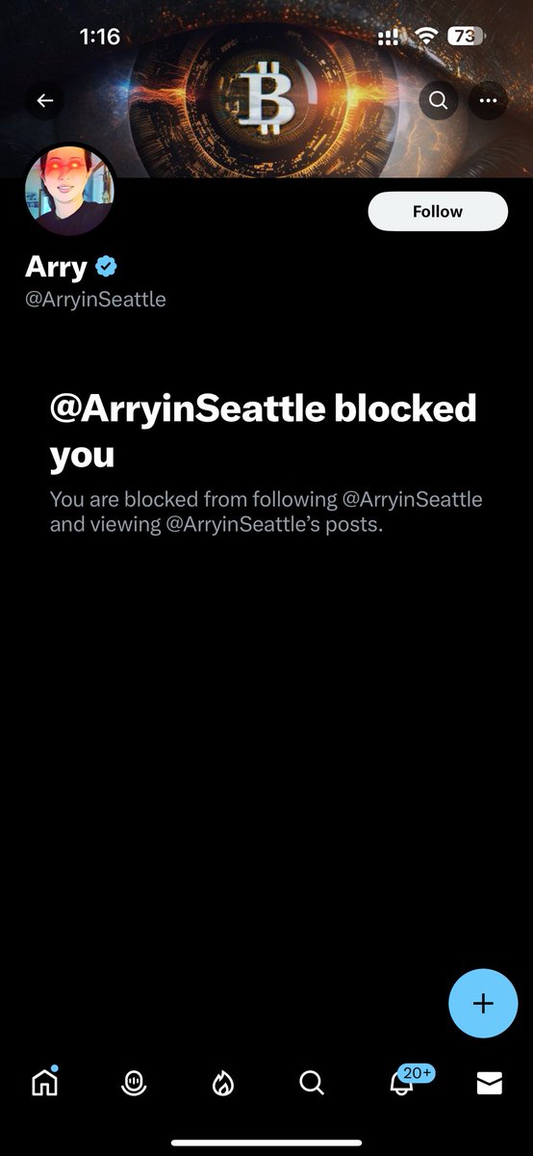Tap the Wi-Fi icon in status bar
533x1156 pixels.
click(x=425, y=37)
